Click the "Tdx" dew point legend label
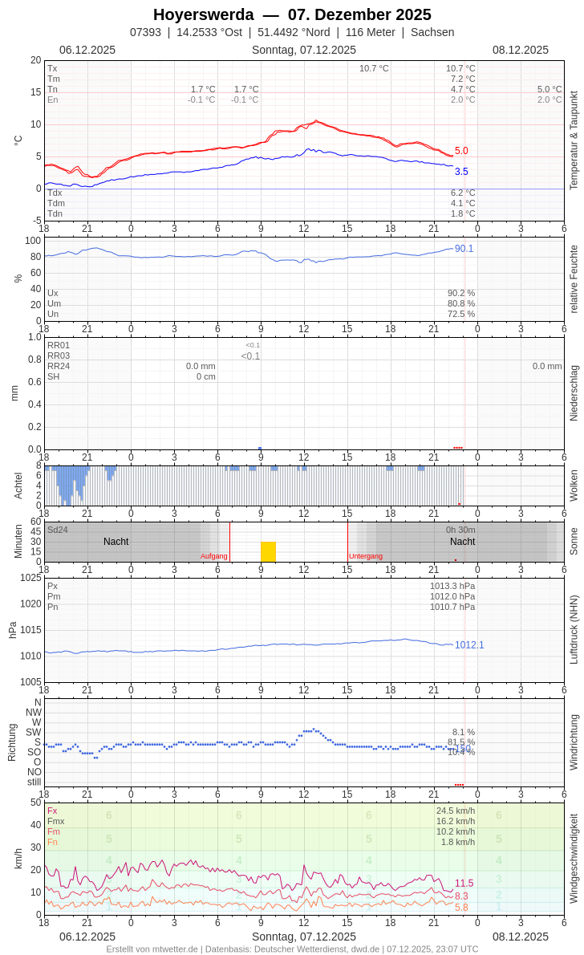The height and width of the screenshot is (955, 584). (55, 193)
